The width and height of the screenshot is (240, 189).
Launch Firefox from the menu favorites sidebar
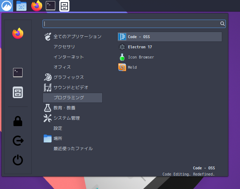(18, 33)
